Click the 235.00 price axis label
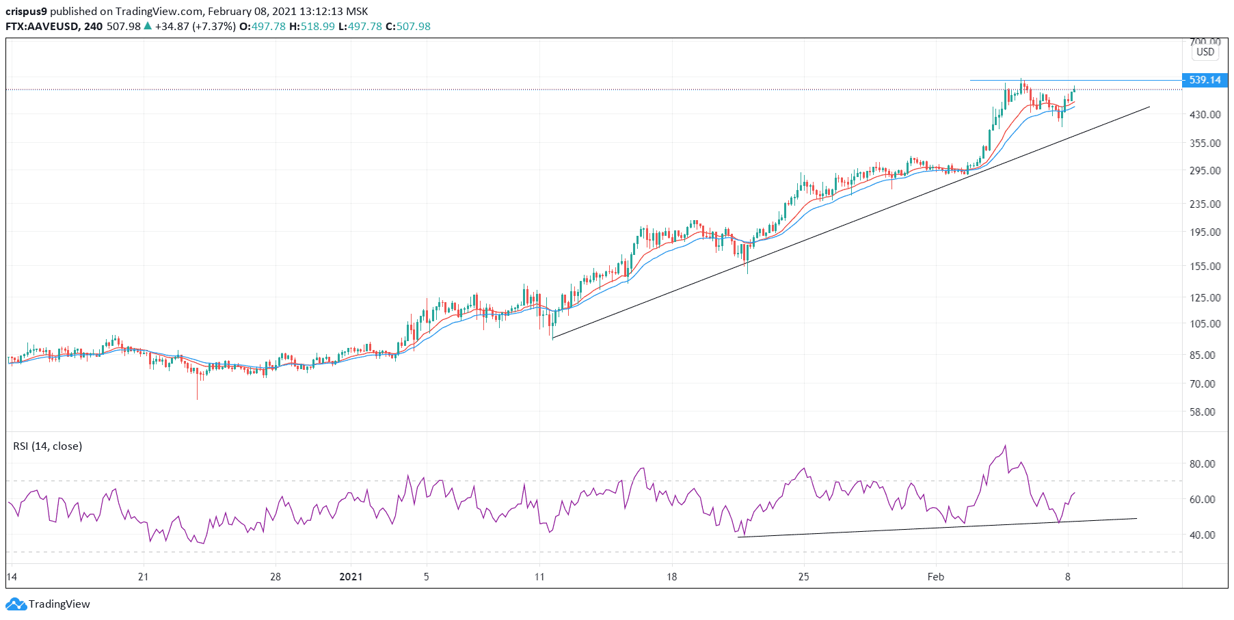Screen dimensions: 1234x620 click(1205, 204)
